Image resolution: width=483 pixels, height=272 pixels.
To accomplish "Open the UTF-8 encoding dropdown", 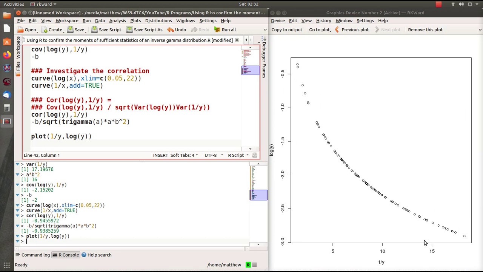I will (214, 155).
